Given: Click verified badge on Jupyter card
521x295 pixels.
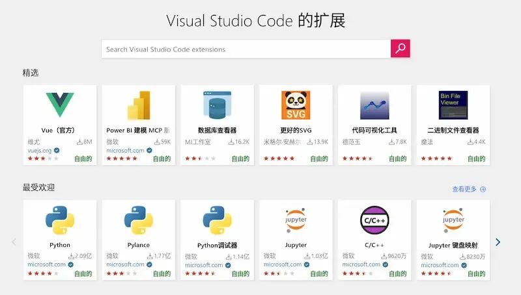Looking at the screenshot, I should (x=307, y=264).
